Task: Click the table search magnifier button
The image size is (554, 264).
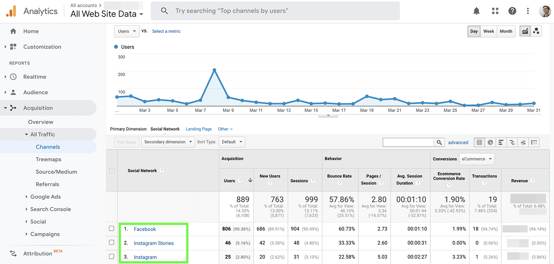Action: (439, 142)
